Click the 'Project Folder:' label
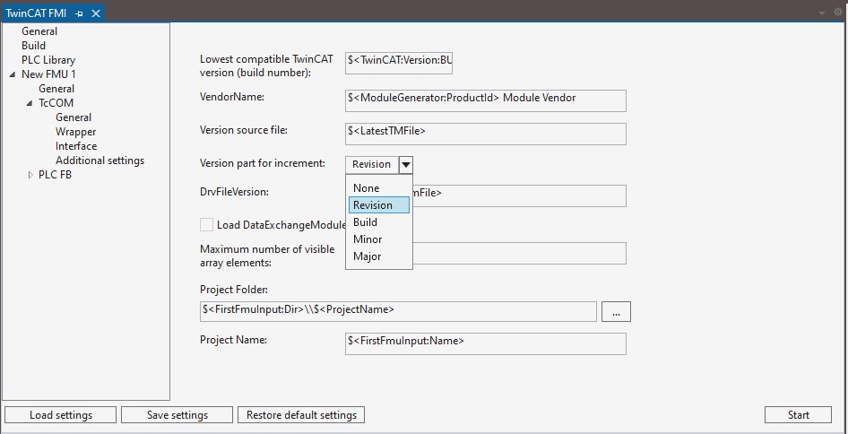Image resolution: width=848 pixels, height=434 pixels. coord(234,290)
